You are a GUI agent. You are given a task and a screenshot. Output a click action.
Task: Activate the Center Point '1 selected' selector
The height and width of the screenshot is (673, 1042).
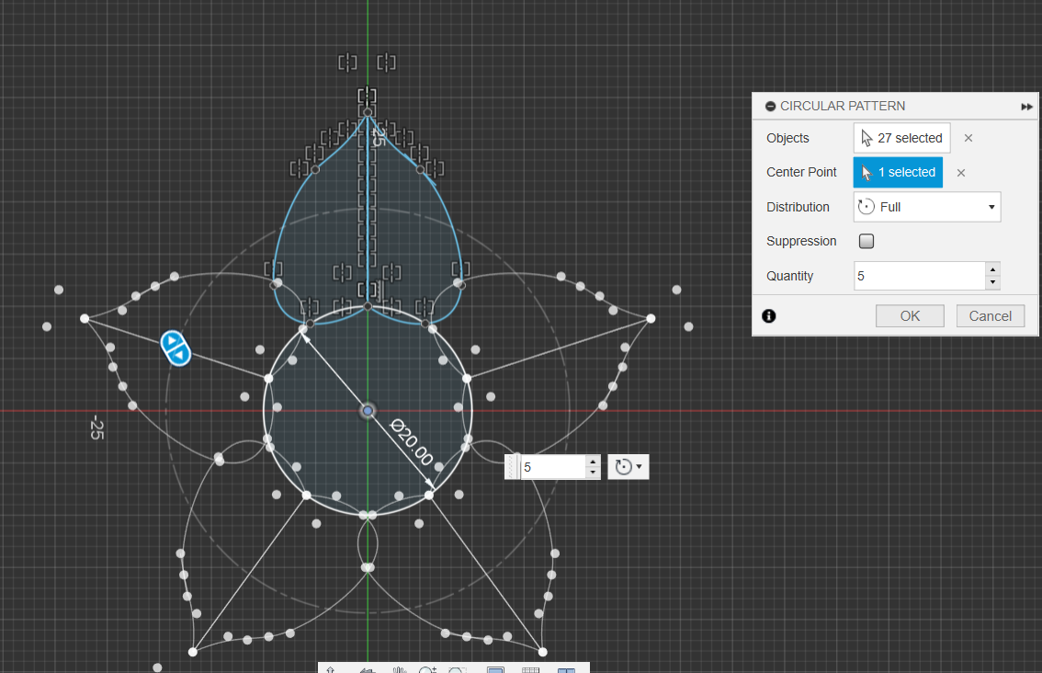(x=898, y=173)
